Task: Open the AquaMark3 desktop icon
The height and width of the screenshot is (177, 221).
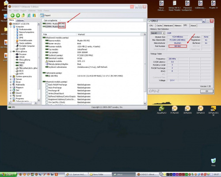Action: (x=162, y=110)
